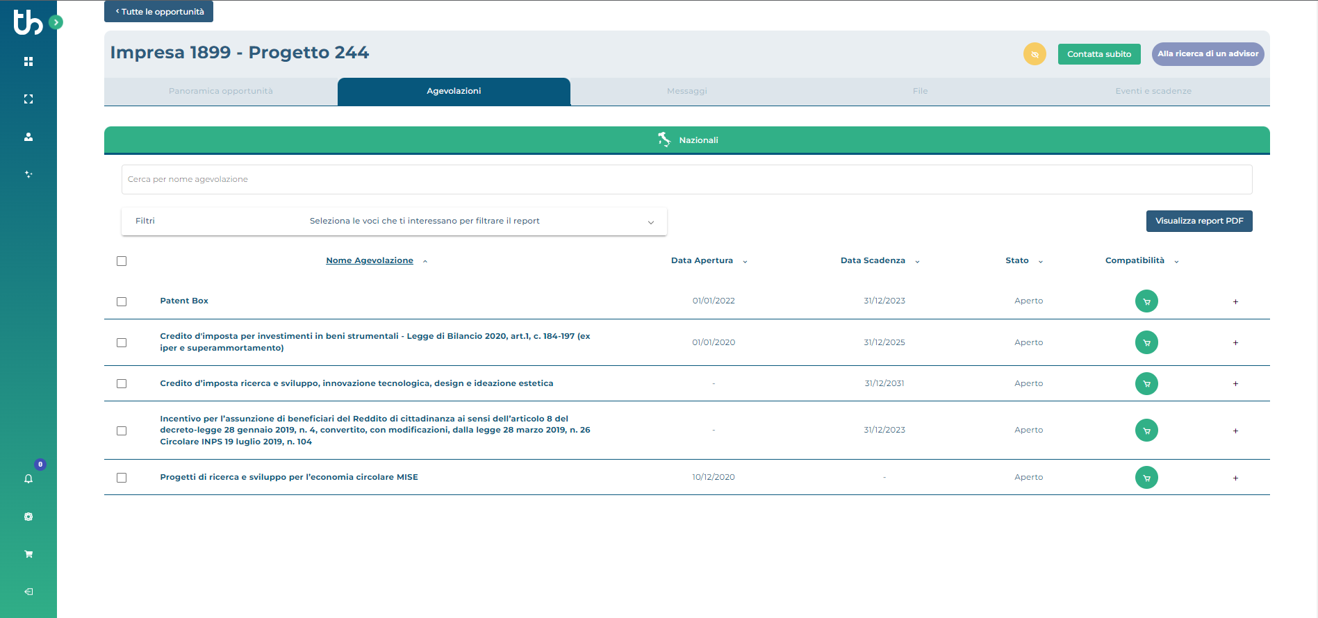Add Patent Box to cart via green icon
The height and width of the screenshot is (618, 1318).
click(1146, 301)
